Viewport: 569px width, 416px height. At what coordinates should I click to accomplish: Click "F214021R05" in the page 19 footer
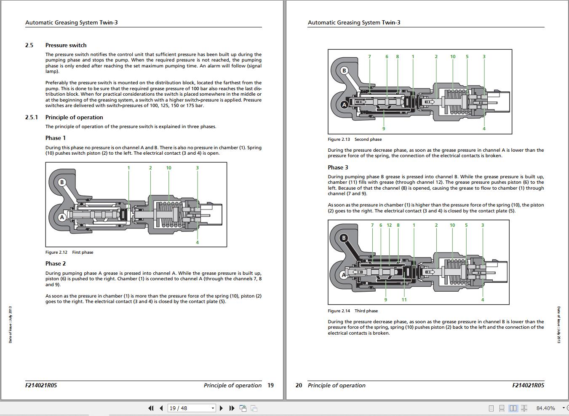coord(41,385)
